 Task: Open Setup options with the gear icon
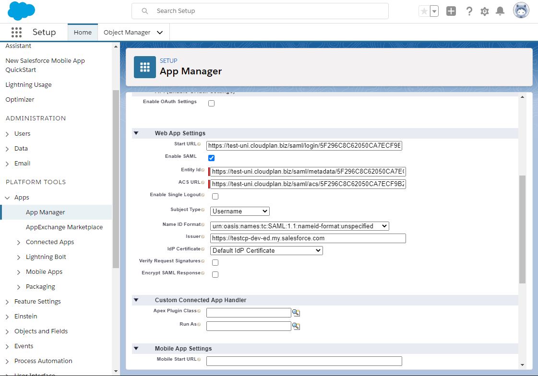485,11
